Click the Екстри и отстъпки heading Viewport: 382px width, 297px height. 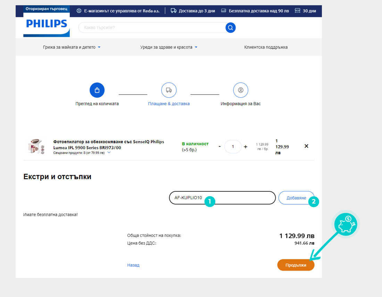[57, 177]
